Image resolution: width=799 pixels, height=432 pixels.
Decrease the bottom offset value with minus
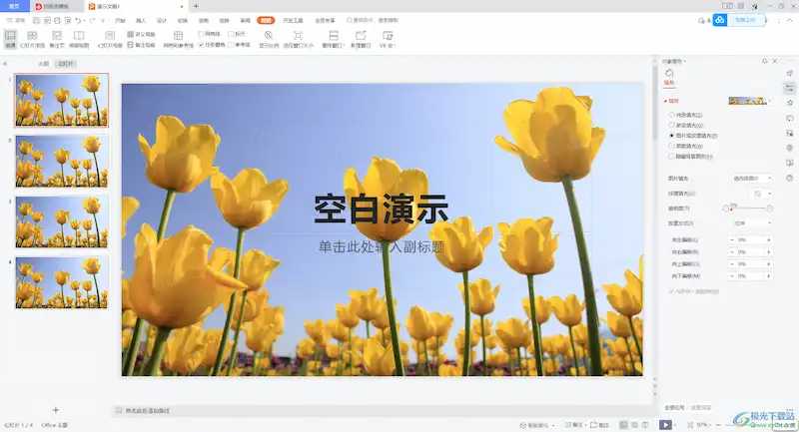[732, 276]
